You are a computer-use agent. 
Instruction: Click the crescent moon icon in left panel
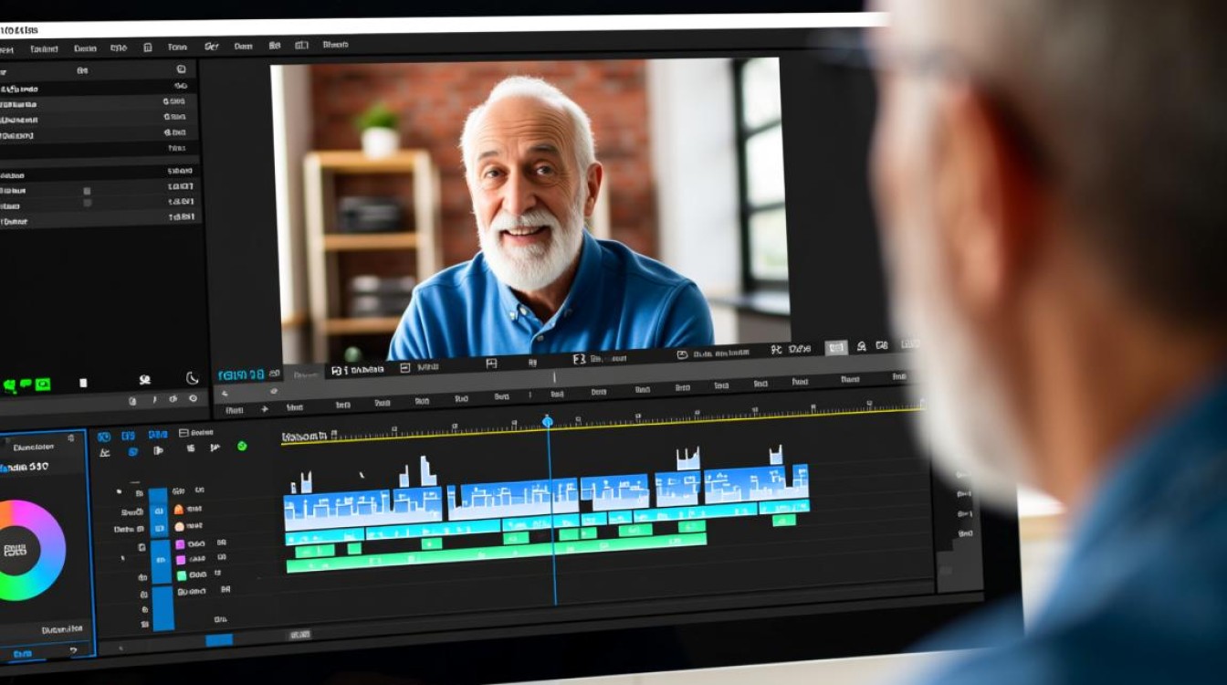tap(192, 378)
